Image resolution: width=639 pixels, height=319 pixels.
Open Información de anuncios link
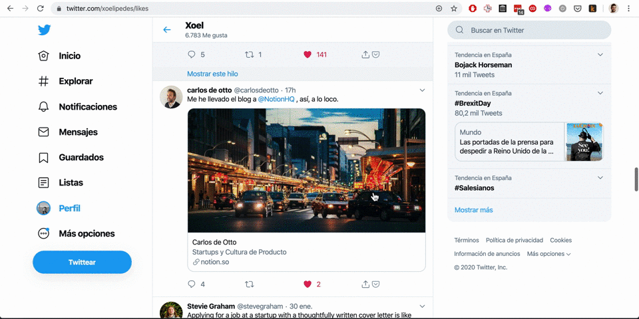click(x=487, y=253)
